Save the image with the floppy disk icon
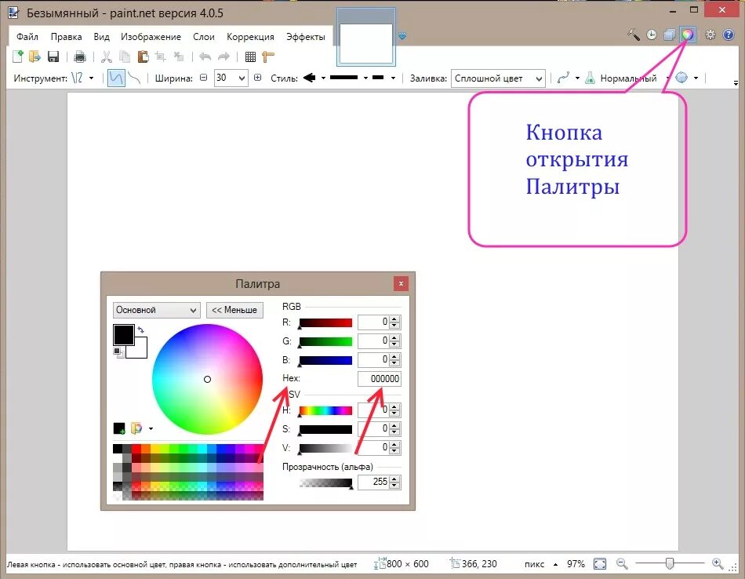The width and height of the screenshot is (745, 579). [53, 56]
